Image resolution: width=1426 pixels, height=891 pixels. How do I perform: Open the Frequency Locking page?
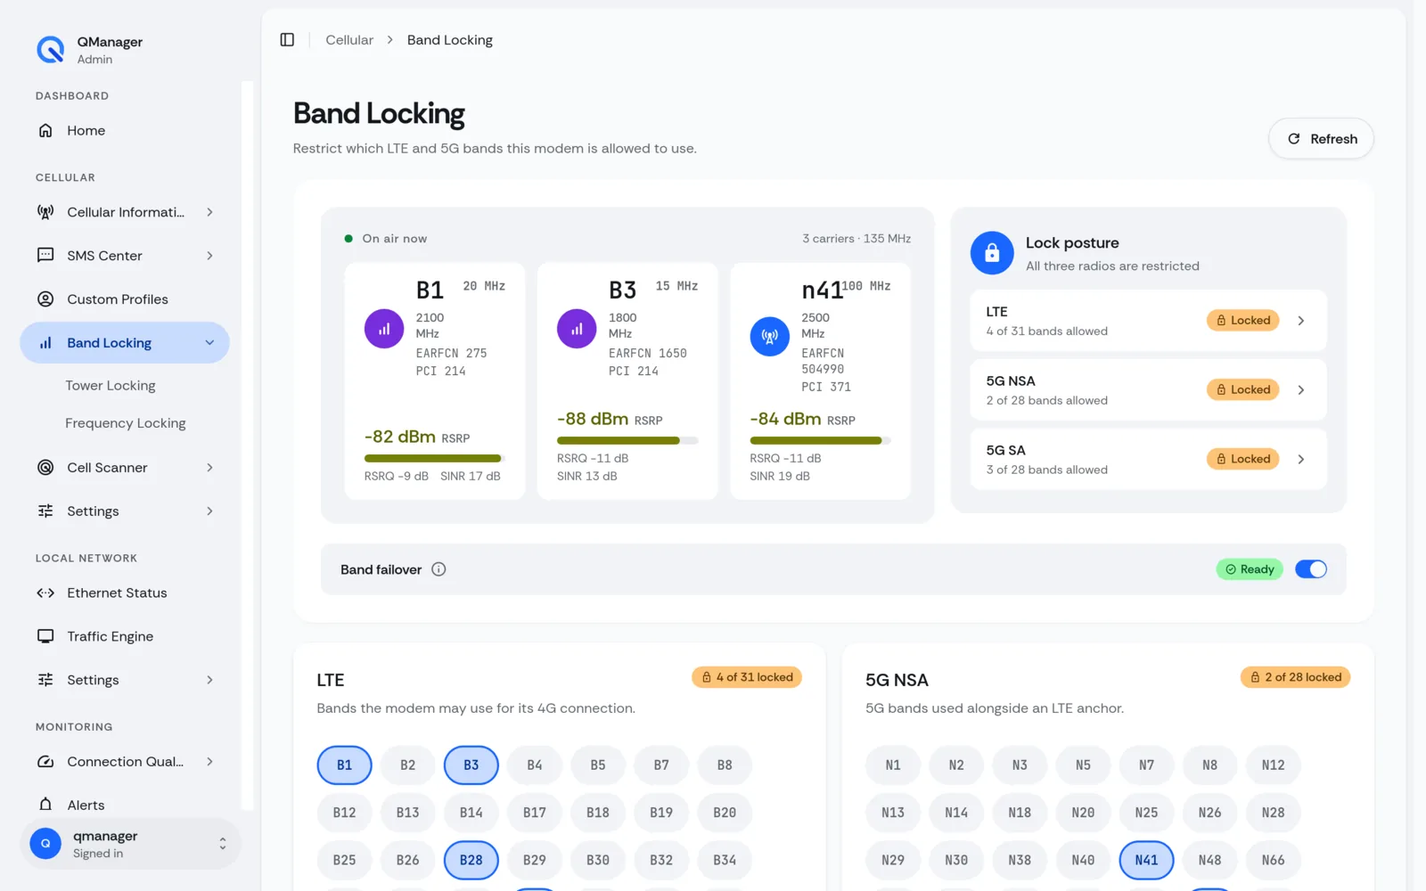[126, 423]
